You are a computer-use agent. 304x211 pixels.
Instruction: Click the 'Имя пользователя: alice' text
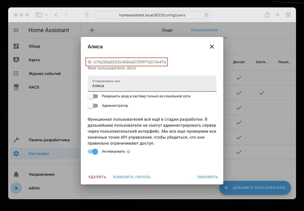coord(112,68)
